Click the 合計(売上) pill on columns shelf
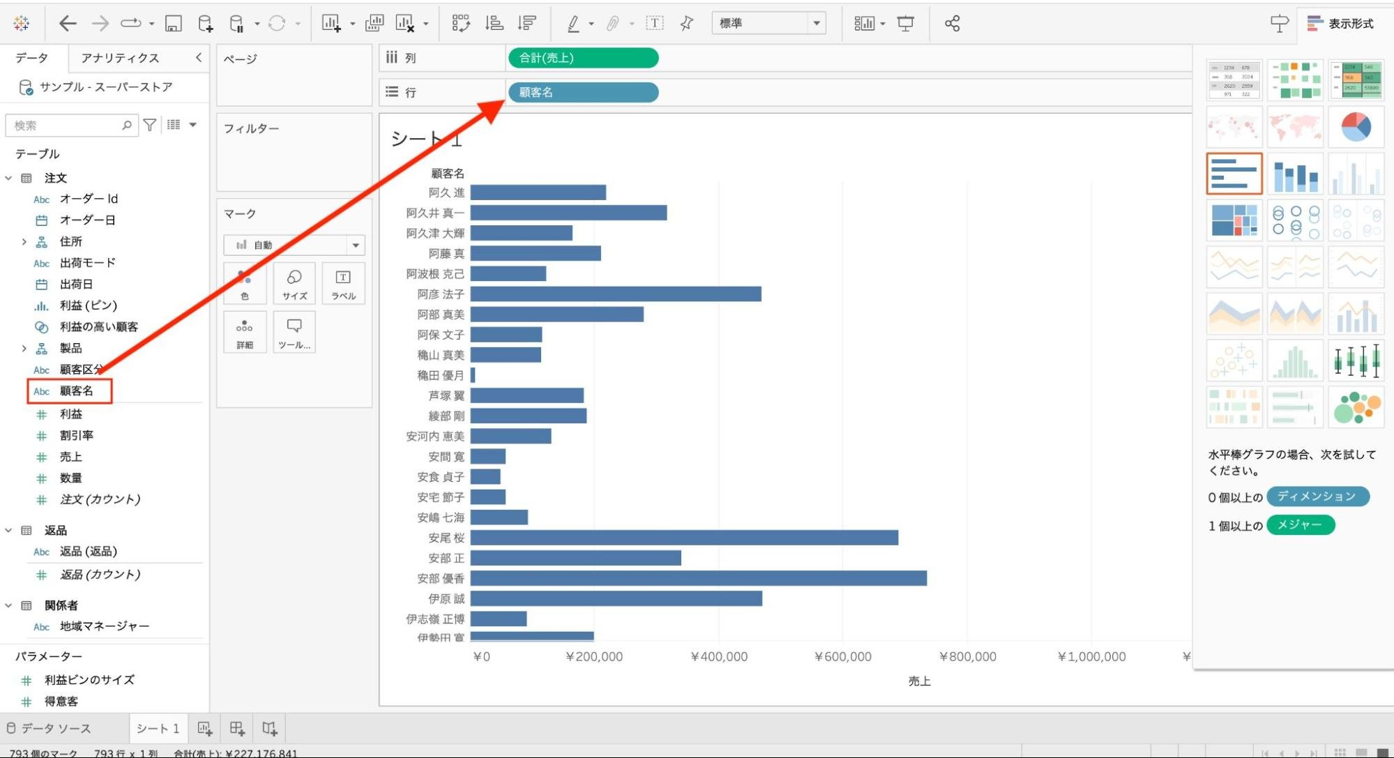 [584, 58]
